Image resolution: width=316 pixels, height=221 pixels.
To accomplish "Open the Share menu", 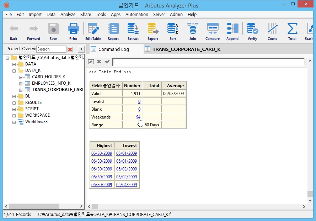I will pyautogui.click(x=86, y=15).
